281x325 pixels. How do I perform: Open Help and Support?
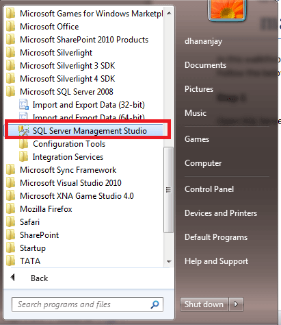(x=216, y=261)
